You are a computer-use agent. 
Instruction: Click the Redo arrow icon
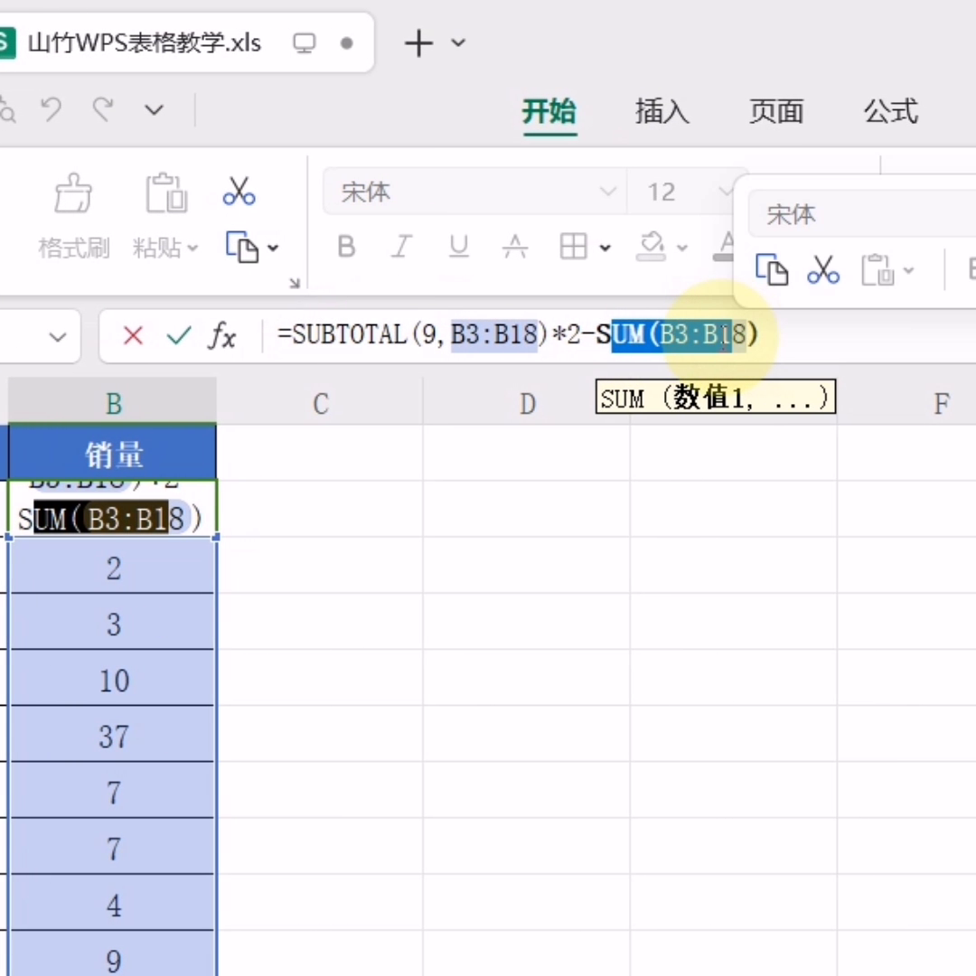[x=103, y=109]
